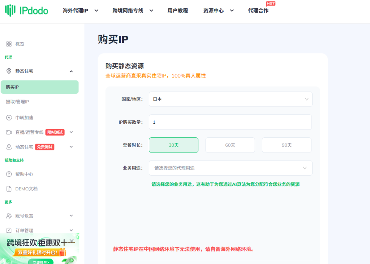Open the 国家/地区 dropdown showing 日本
370x264 pixels.
pos(231,99)
